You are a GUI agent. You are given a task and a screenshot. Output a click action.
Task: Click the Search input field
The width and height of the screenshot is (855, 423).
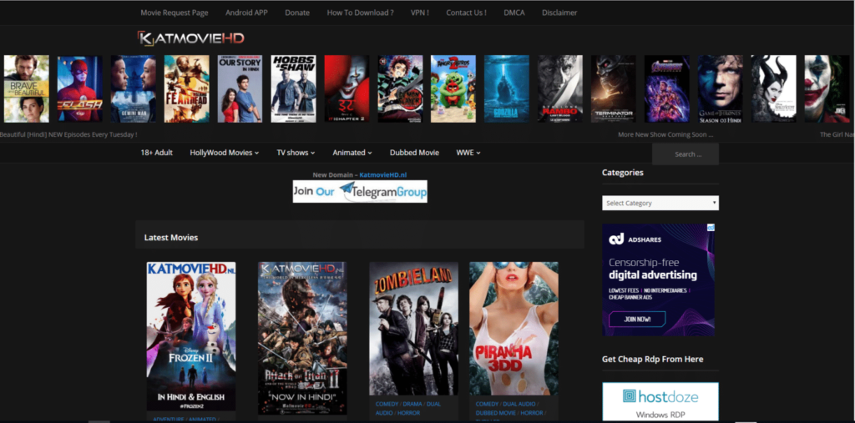click(686, 154)
